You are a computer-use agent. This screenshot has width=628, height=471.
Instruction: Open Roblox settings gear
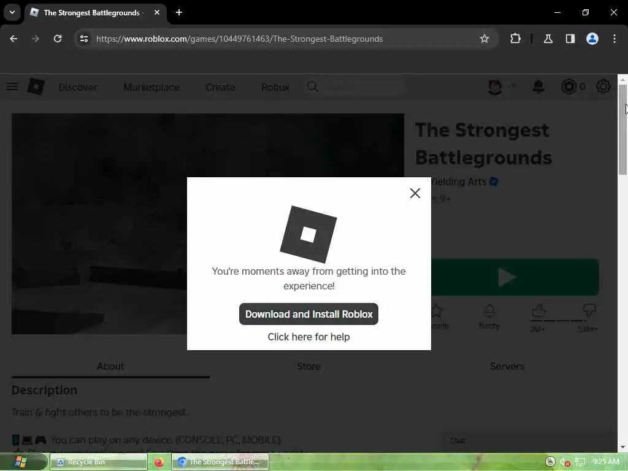[x=603, y=86]
